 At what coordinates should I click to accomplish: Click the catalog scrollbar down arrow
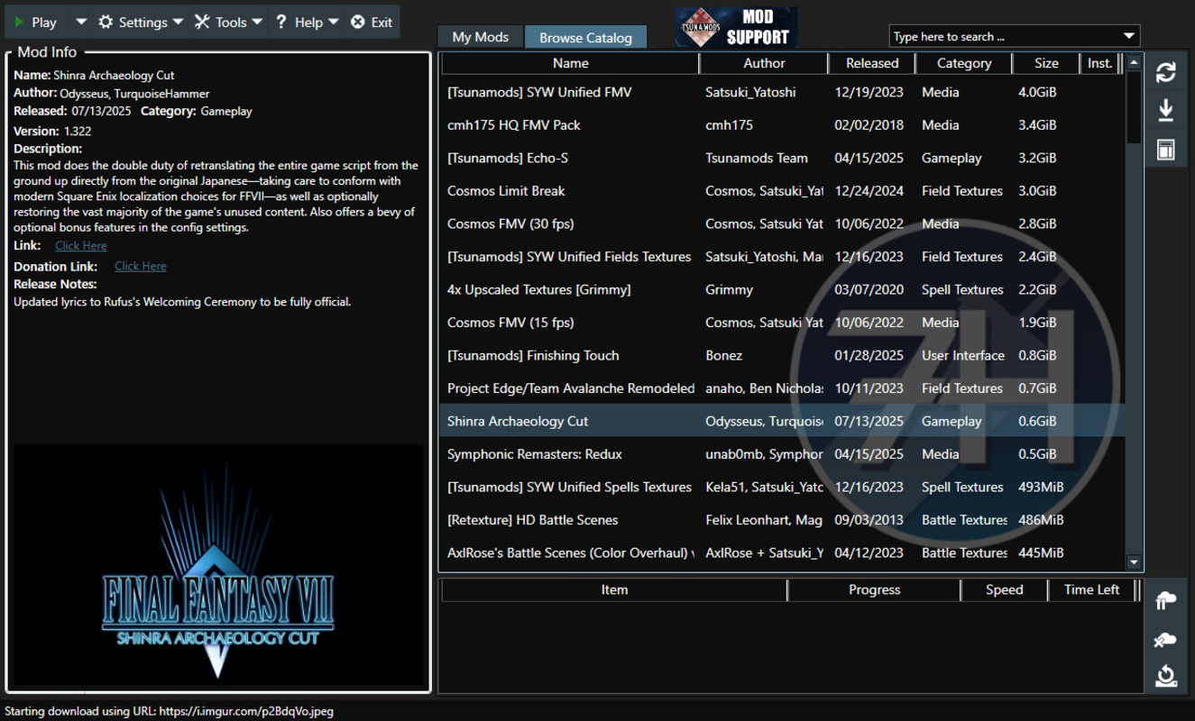1135,562
